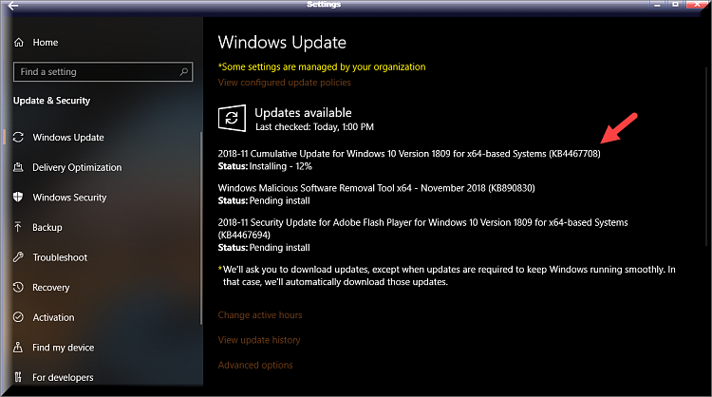This screenshot has width=712, height=397.
Task: Open Find my device settings
Action: pos(63,347)
